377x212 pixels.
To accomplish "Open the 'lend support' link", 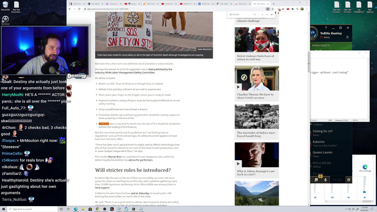I will pos(102,188).
